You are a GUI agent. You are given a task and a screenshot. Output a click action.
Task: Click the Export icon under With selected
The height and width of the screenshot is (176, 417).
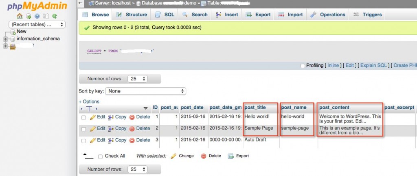tap(231, 156)
